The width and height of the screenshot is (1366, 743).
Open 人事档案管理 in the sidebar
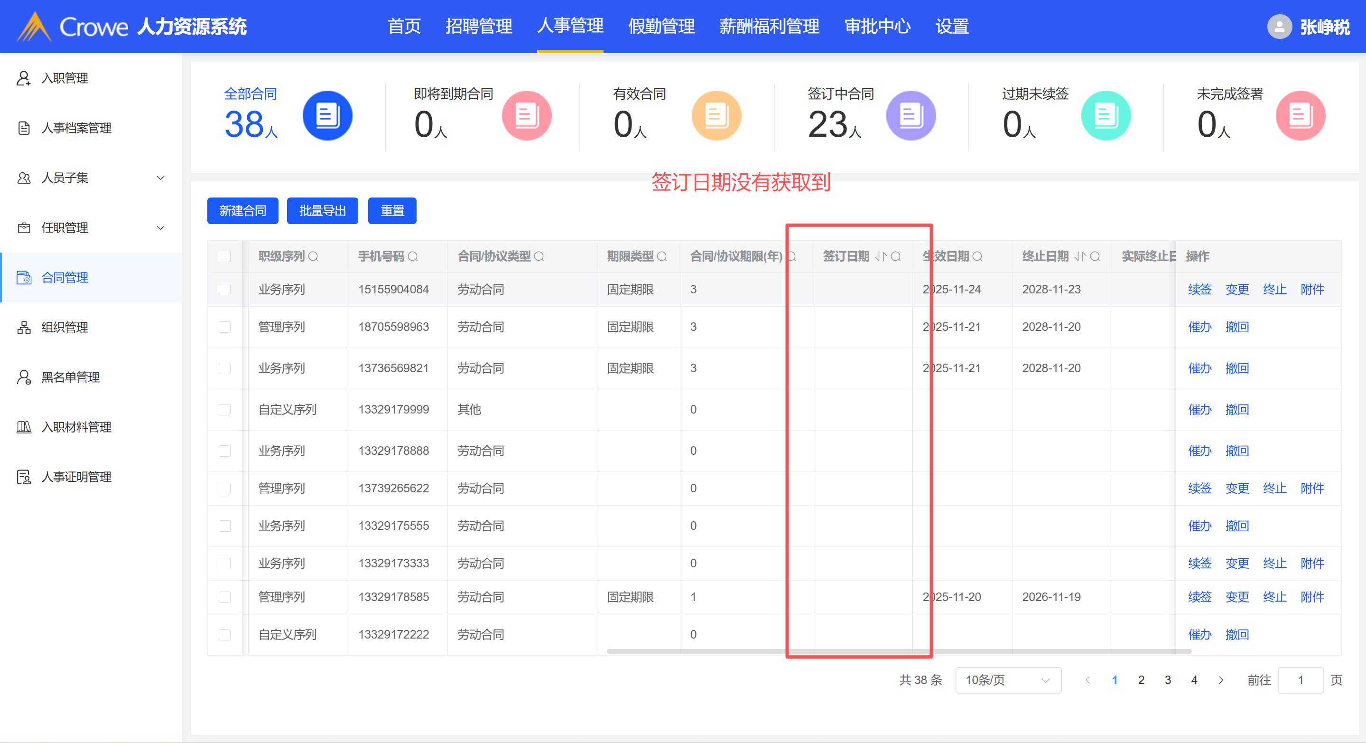pos(76,128)
